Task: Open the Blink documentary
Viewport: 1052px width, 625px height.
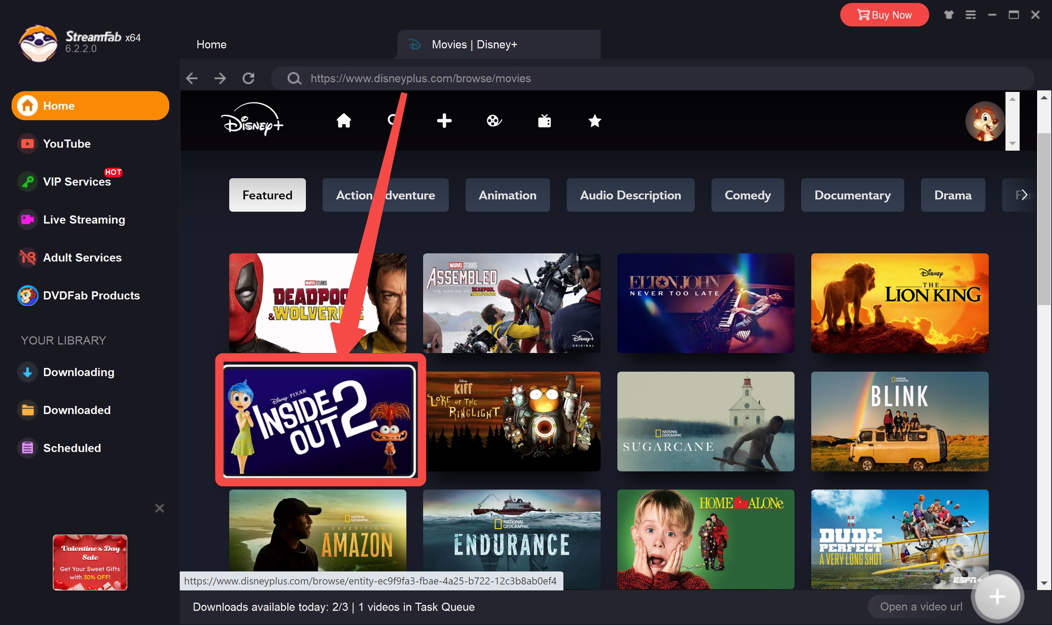Action: tap(899, 421)
